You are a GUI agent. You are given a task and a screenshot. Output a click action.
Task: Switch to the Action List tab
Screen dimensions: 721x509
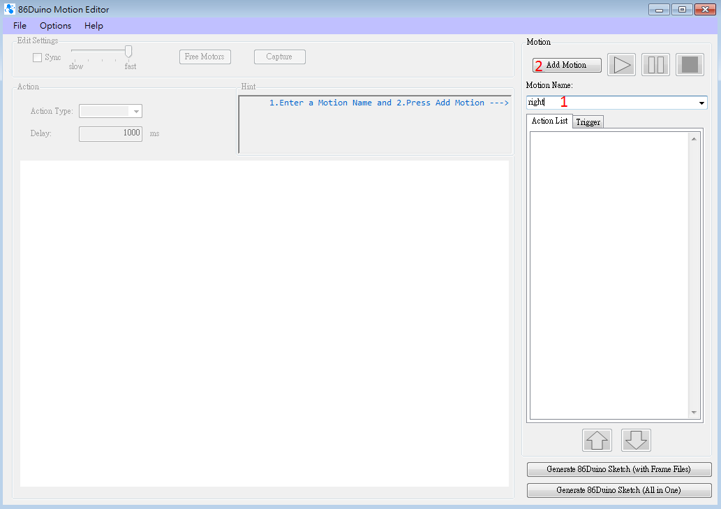[x=549, y=121]
